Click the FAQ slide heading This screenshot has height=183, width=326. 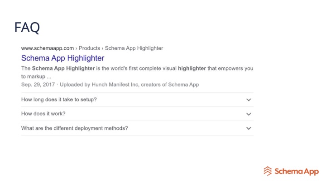(x=27, y=28)
